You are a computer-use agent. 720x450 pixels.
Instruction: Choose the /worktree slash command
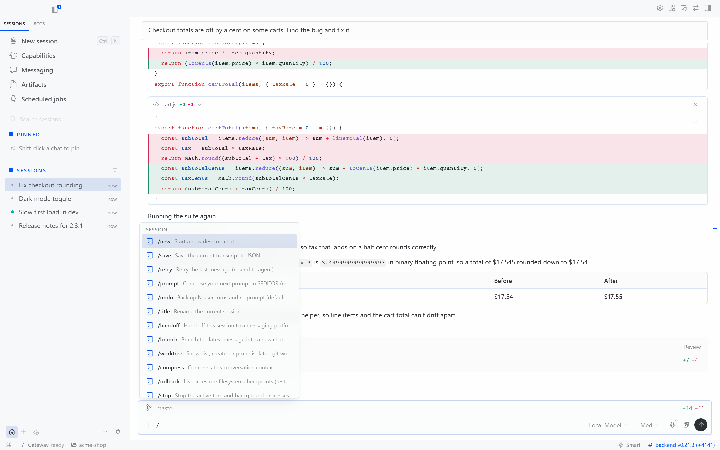click(x=219, y=353)
